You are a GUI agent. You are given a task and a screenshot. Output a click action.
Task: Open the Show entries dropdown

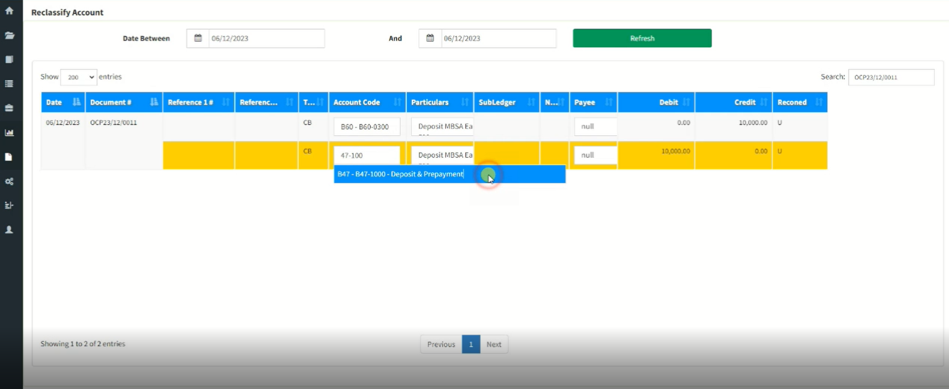pyautogui.click(x=78, y=77)
